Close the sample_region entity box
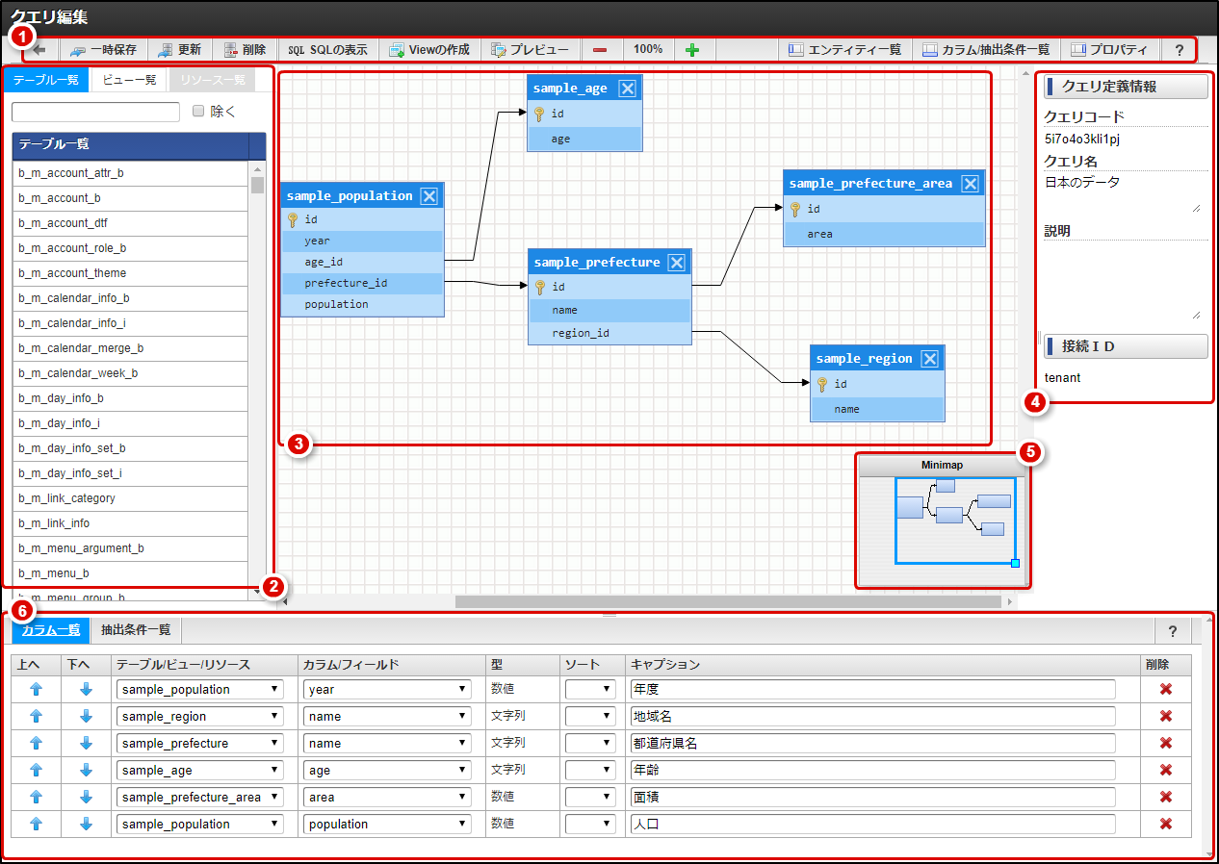The height and width of the screenshot is (864, 1219). pos(929,359)
